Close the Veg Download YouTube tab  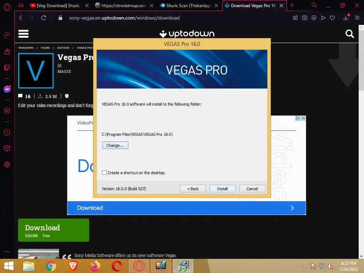pos(87,6)
